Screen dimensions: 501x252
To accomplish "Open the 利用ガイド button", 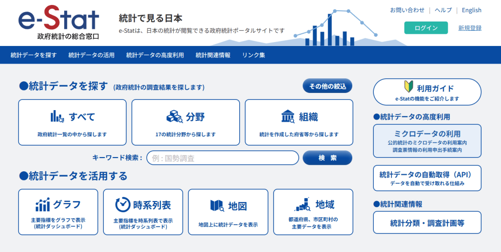I will click(x=427, y=92).
